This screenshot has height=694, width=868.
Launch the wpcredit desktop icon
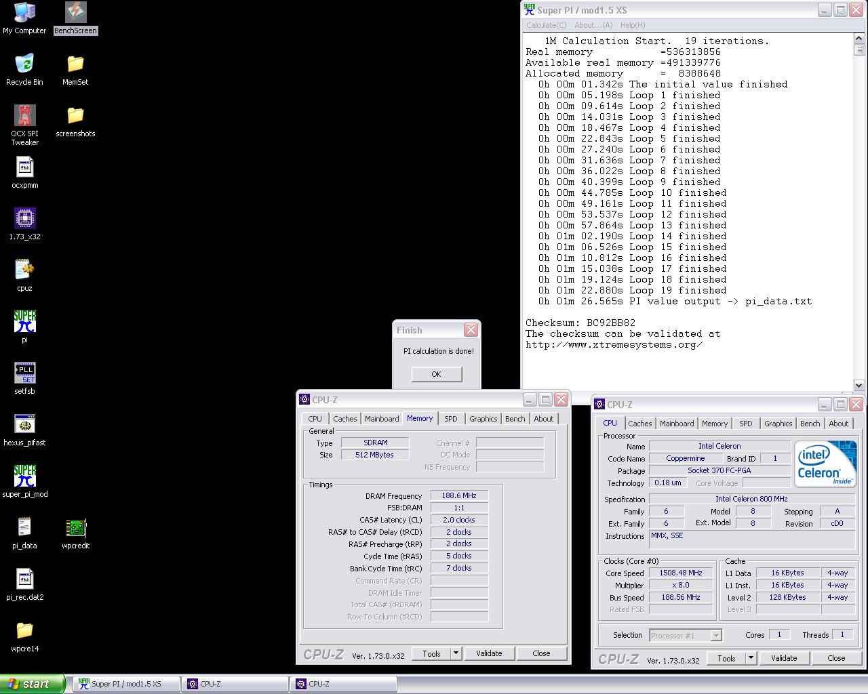pos(75,533)
